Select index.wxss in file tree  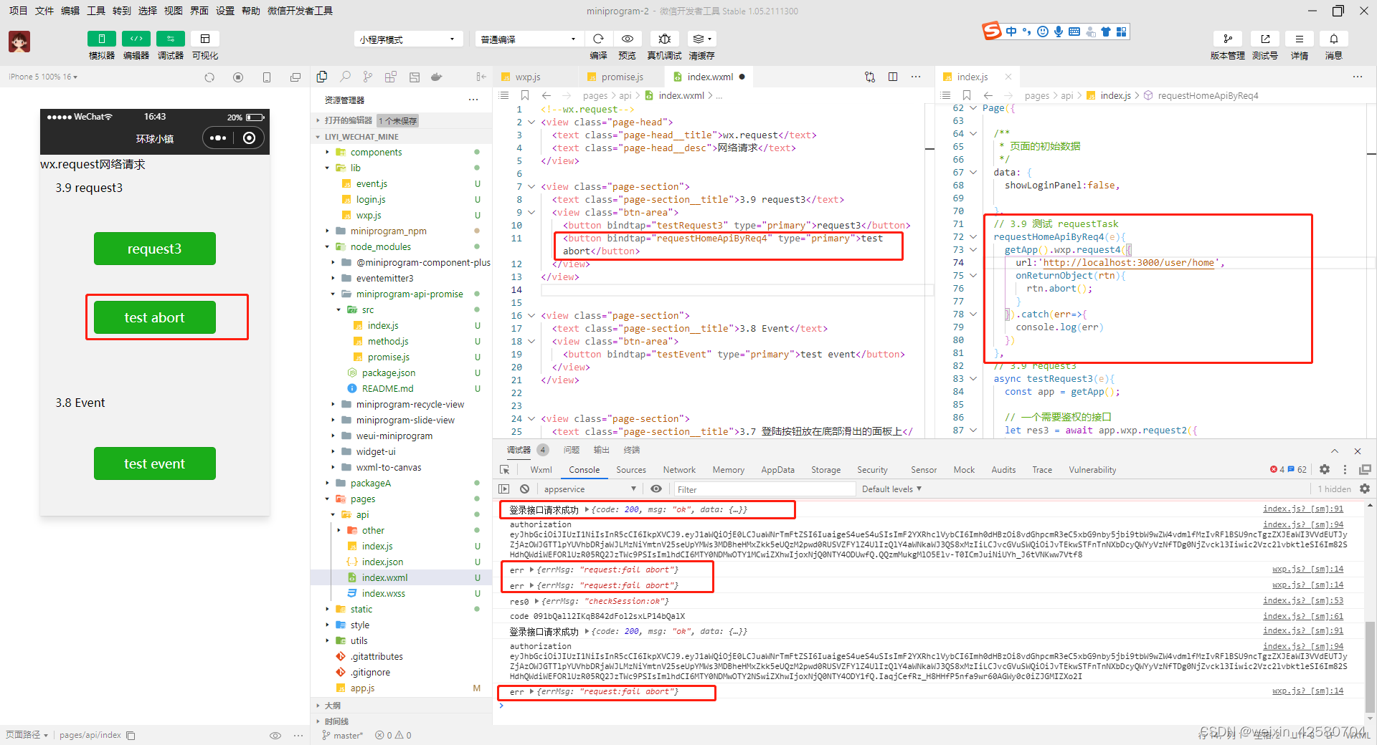[x=383, y=594]
